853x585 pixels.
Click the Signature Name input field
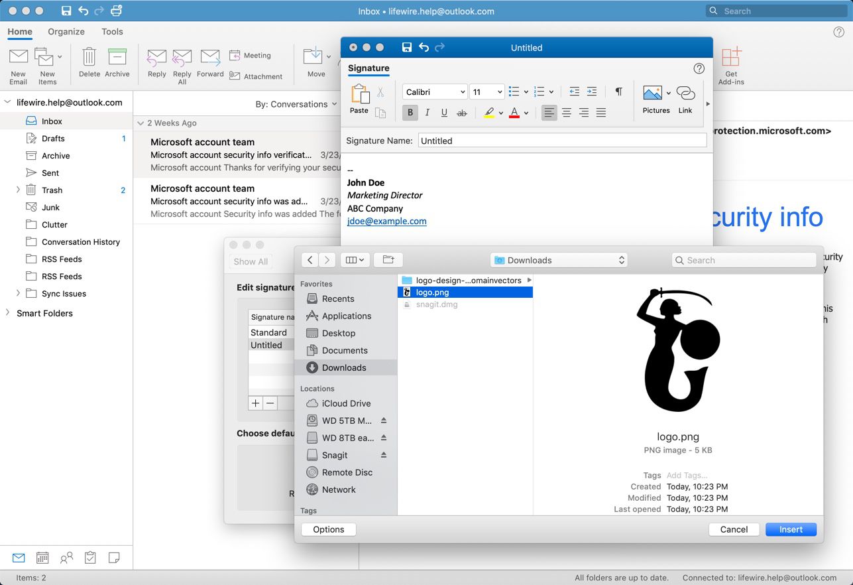563,141
